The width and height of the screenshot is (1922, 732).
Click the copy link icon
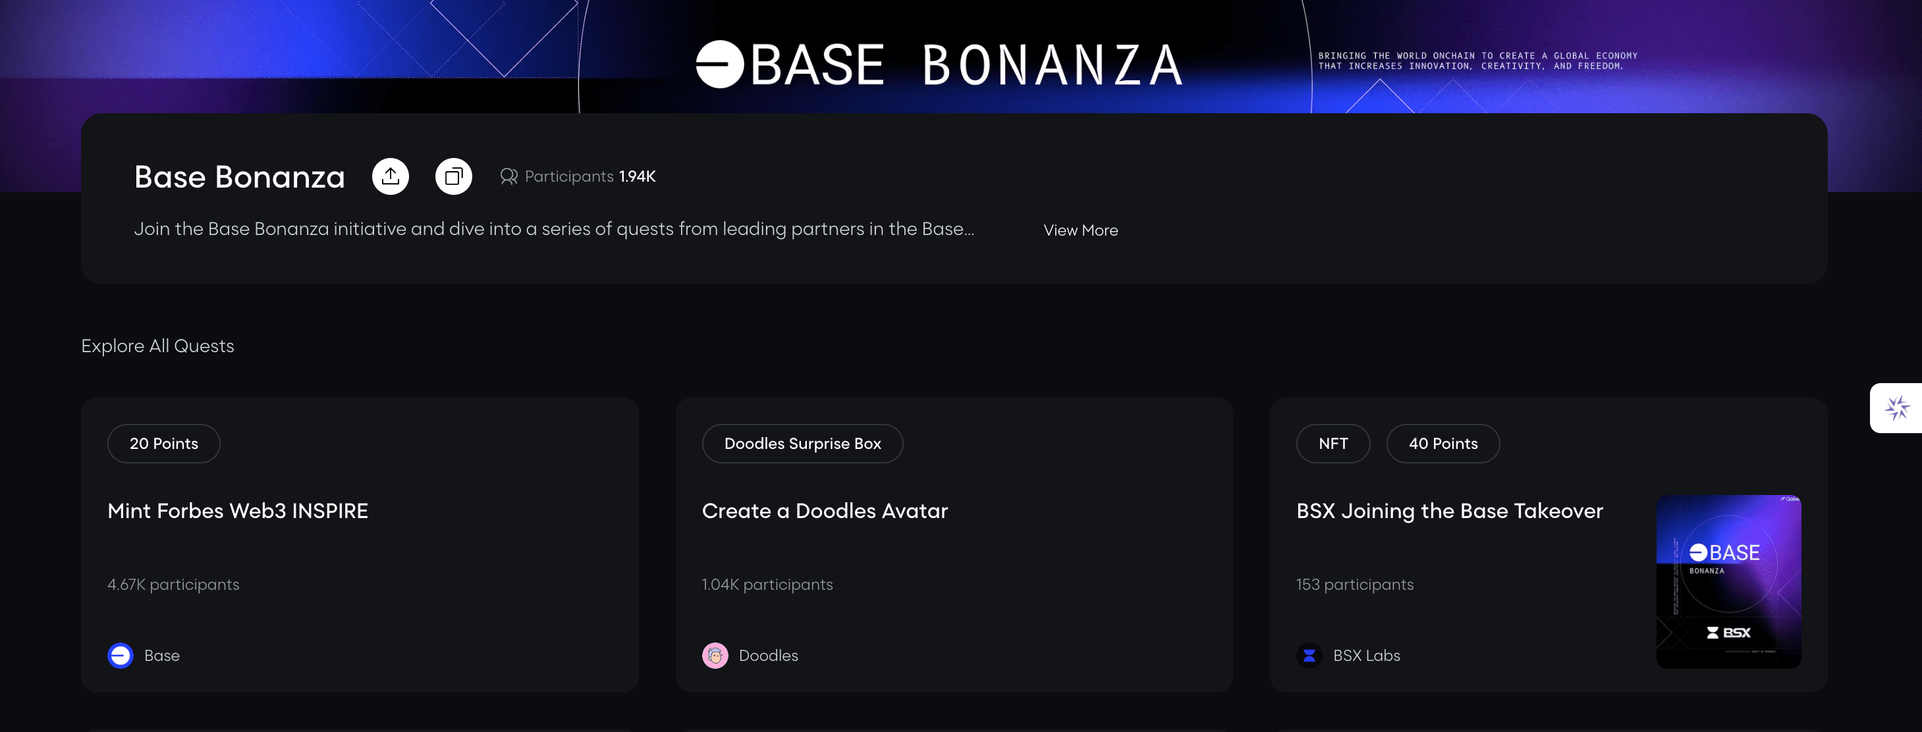click(x=454, y=176)
